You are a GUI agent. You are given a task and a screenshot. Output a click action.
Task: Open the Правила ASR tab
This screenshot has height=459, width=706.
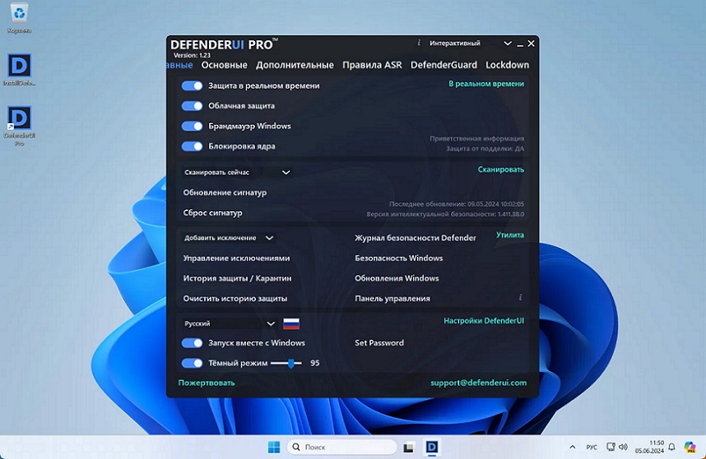click(x=372, y=65)
